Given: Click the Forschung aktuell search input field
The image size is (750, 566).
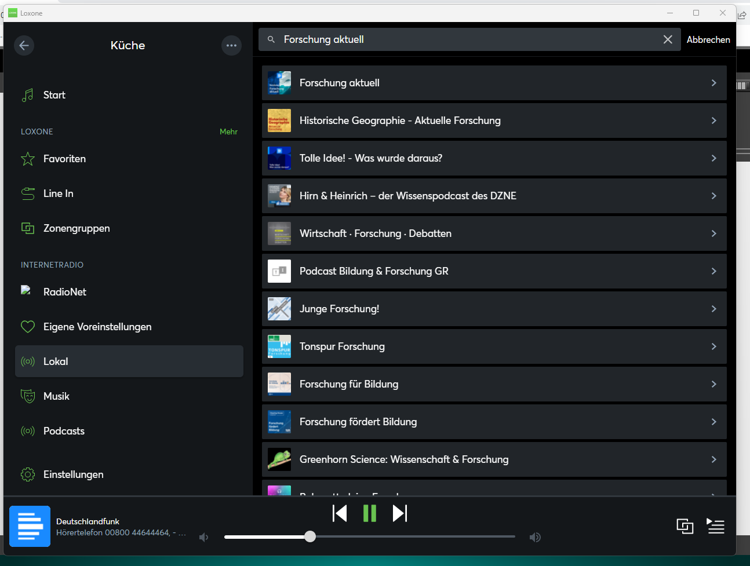Looking at the screenshot, I should tap(464, 39).
